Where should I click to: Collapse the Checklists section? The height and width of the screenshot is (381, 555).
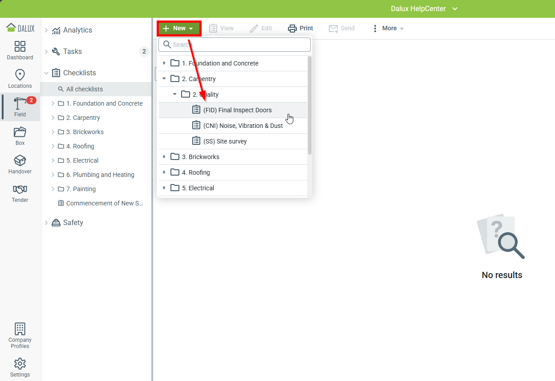coord(46,73)
